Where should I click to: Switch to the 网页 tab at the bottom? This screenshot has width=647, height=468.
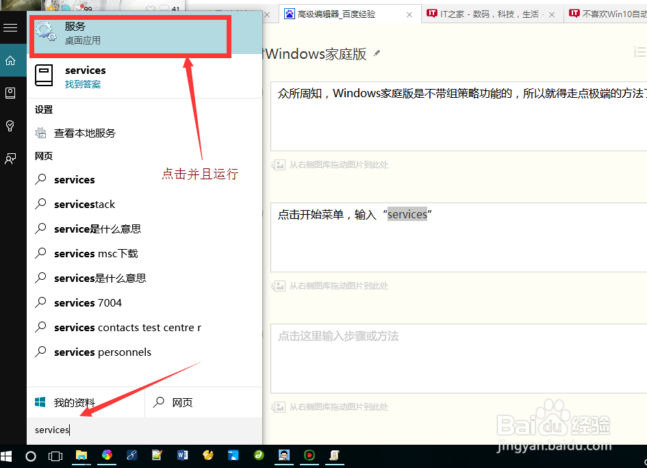[x=180, y=402]
